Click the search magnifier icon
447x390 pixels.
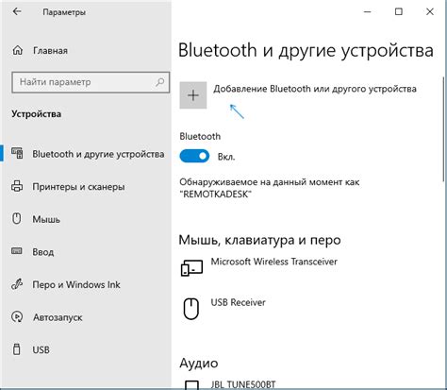pyautogui.click(x=159, y=82)
